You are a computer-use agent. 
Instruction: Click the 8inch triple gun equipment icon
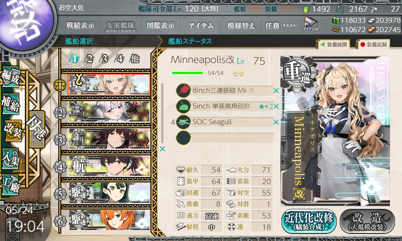point(183,90)
